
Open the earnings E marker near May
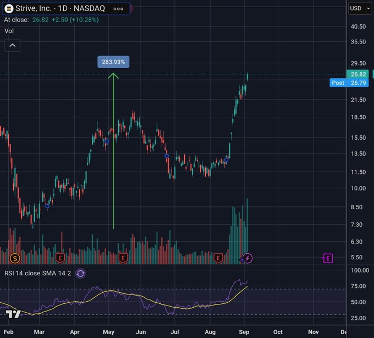point(123,258)
